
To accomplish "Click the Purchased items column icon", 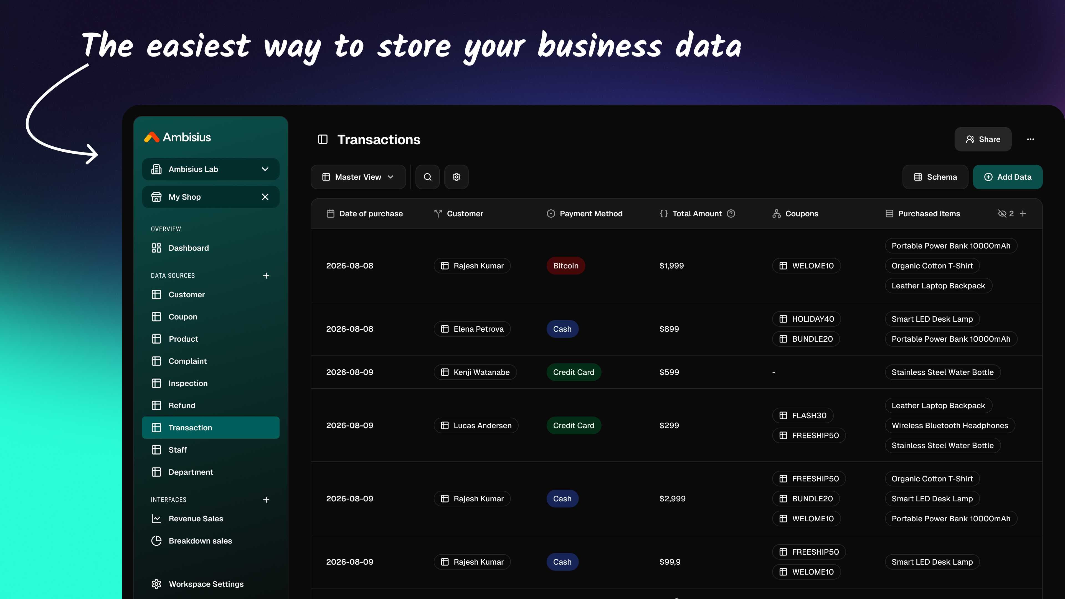I will coord(889,214).
